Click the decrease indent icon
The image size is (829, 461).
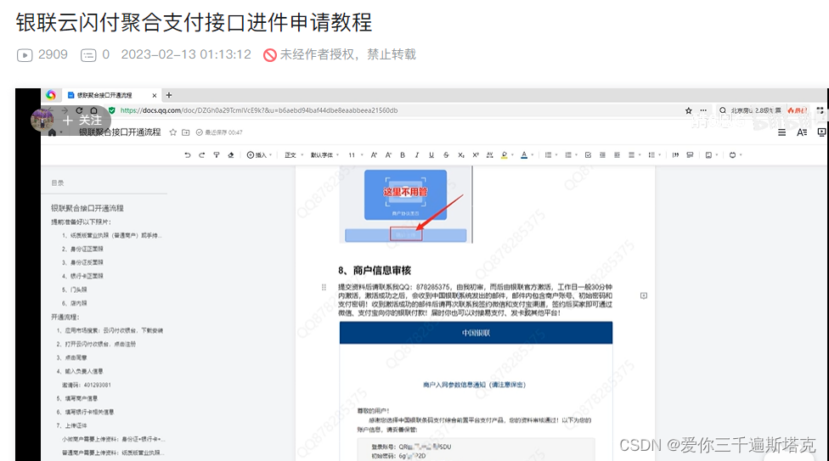pyautogui.click(x=602, y=155)
